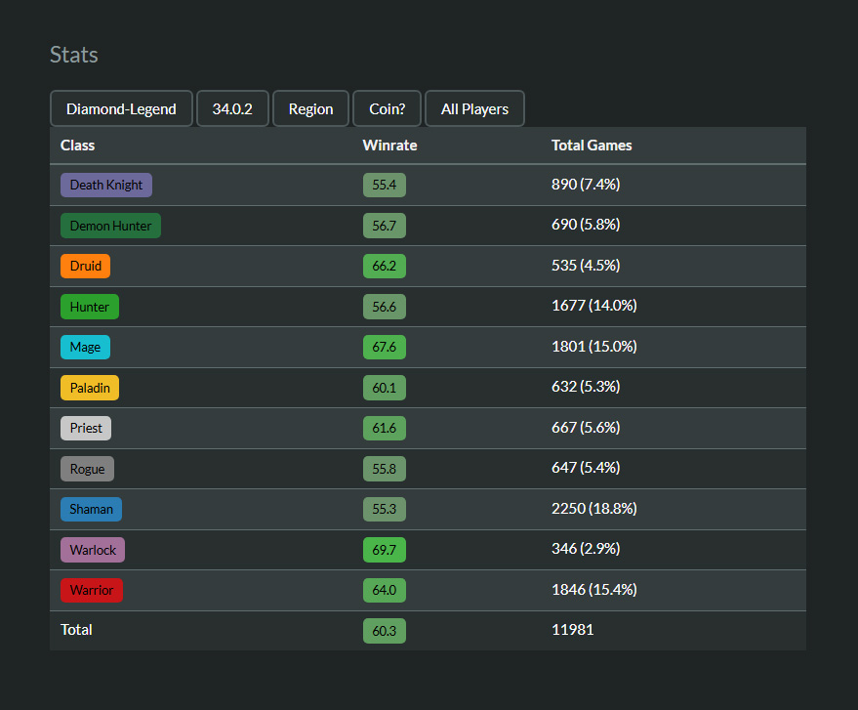The width and height of the screenshot is (858, 710).
Task: Click the Warlock 69.7 winrate badge
Action: click(x=384, y=550)
